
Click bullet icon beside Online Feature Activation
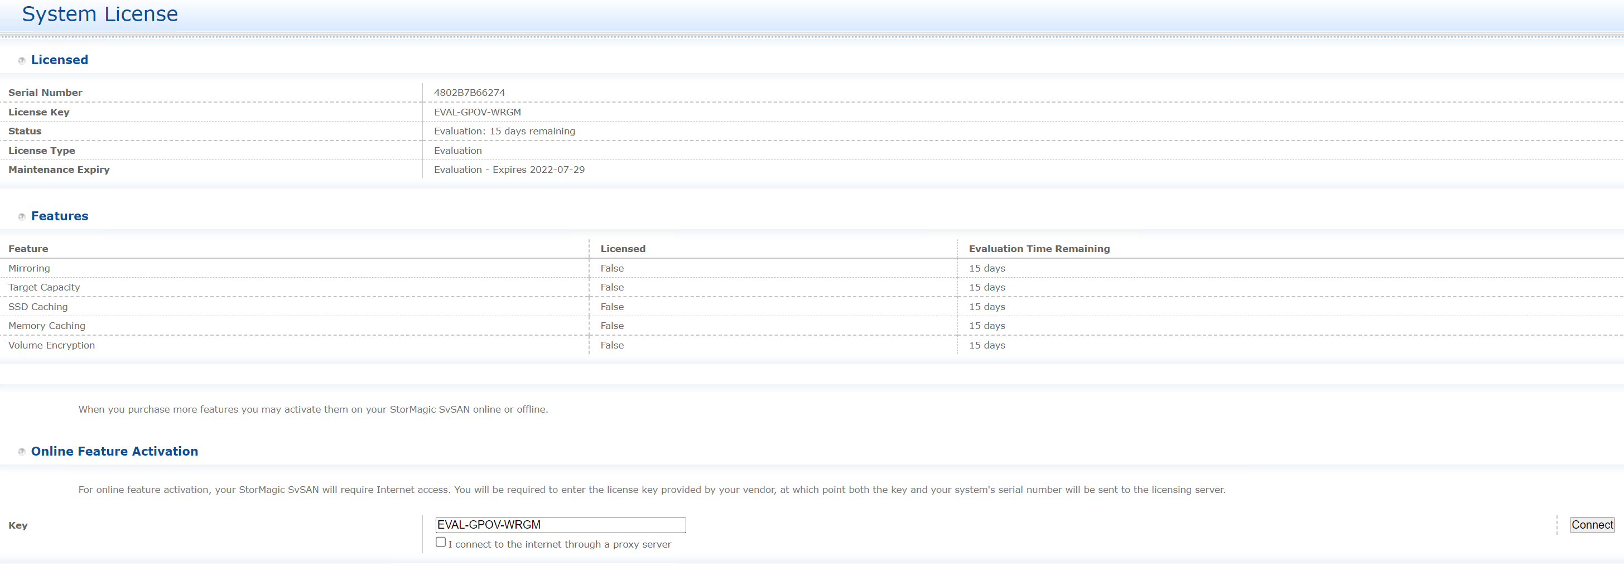point(21,452)
